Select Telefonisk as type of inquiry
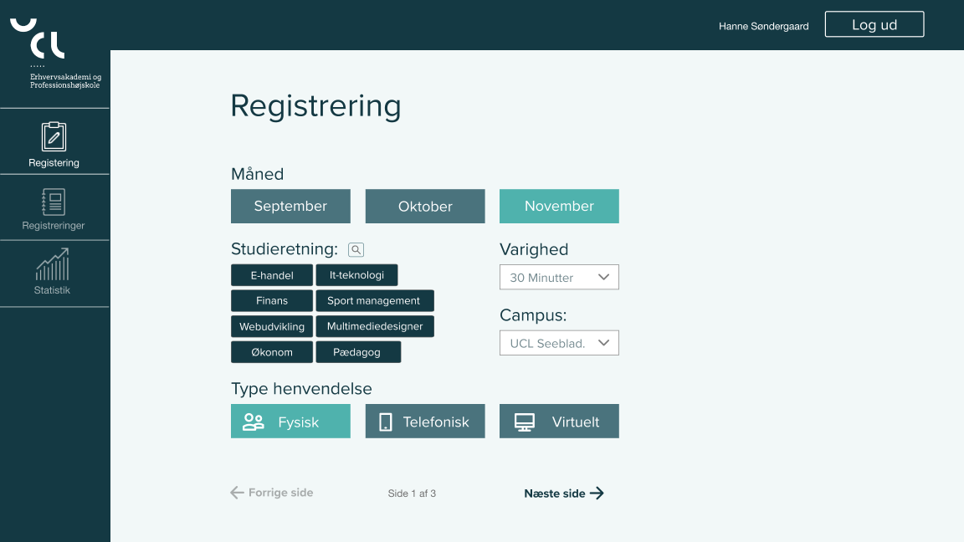The width and height of the screenshot is (964, 542). click(425, 421)
